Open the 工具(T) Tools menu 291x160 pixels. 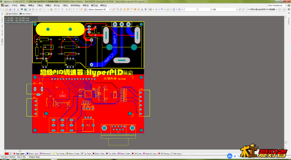[65, 5]
